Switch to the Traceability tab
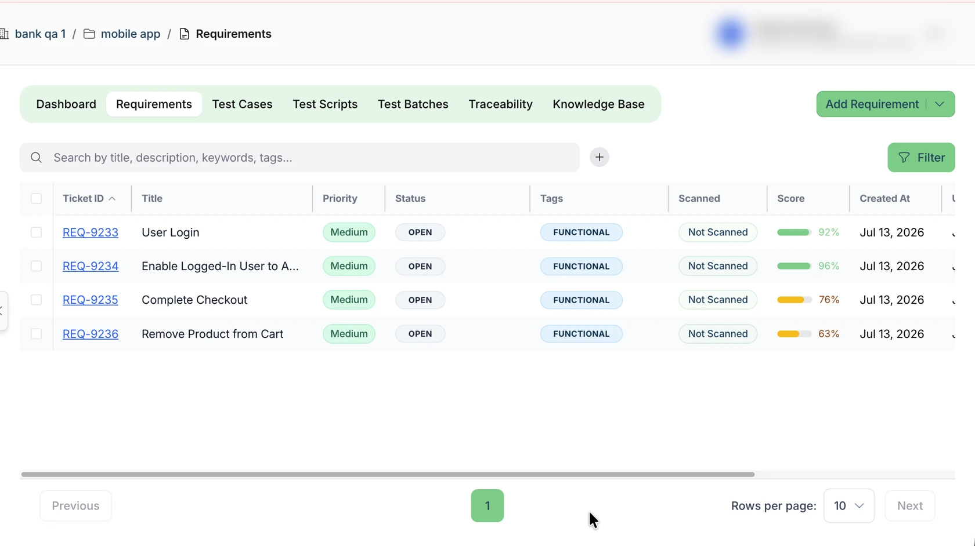This screenshot has width=975, height=546. [x=500, y=104]
